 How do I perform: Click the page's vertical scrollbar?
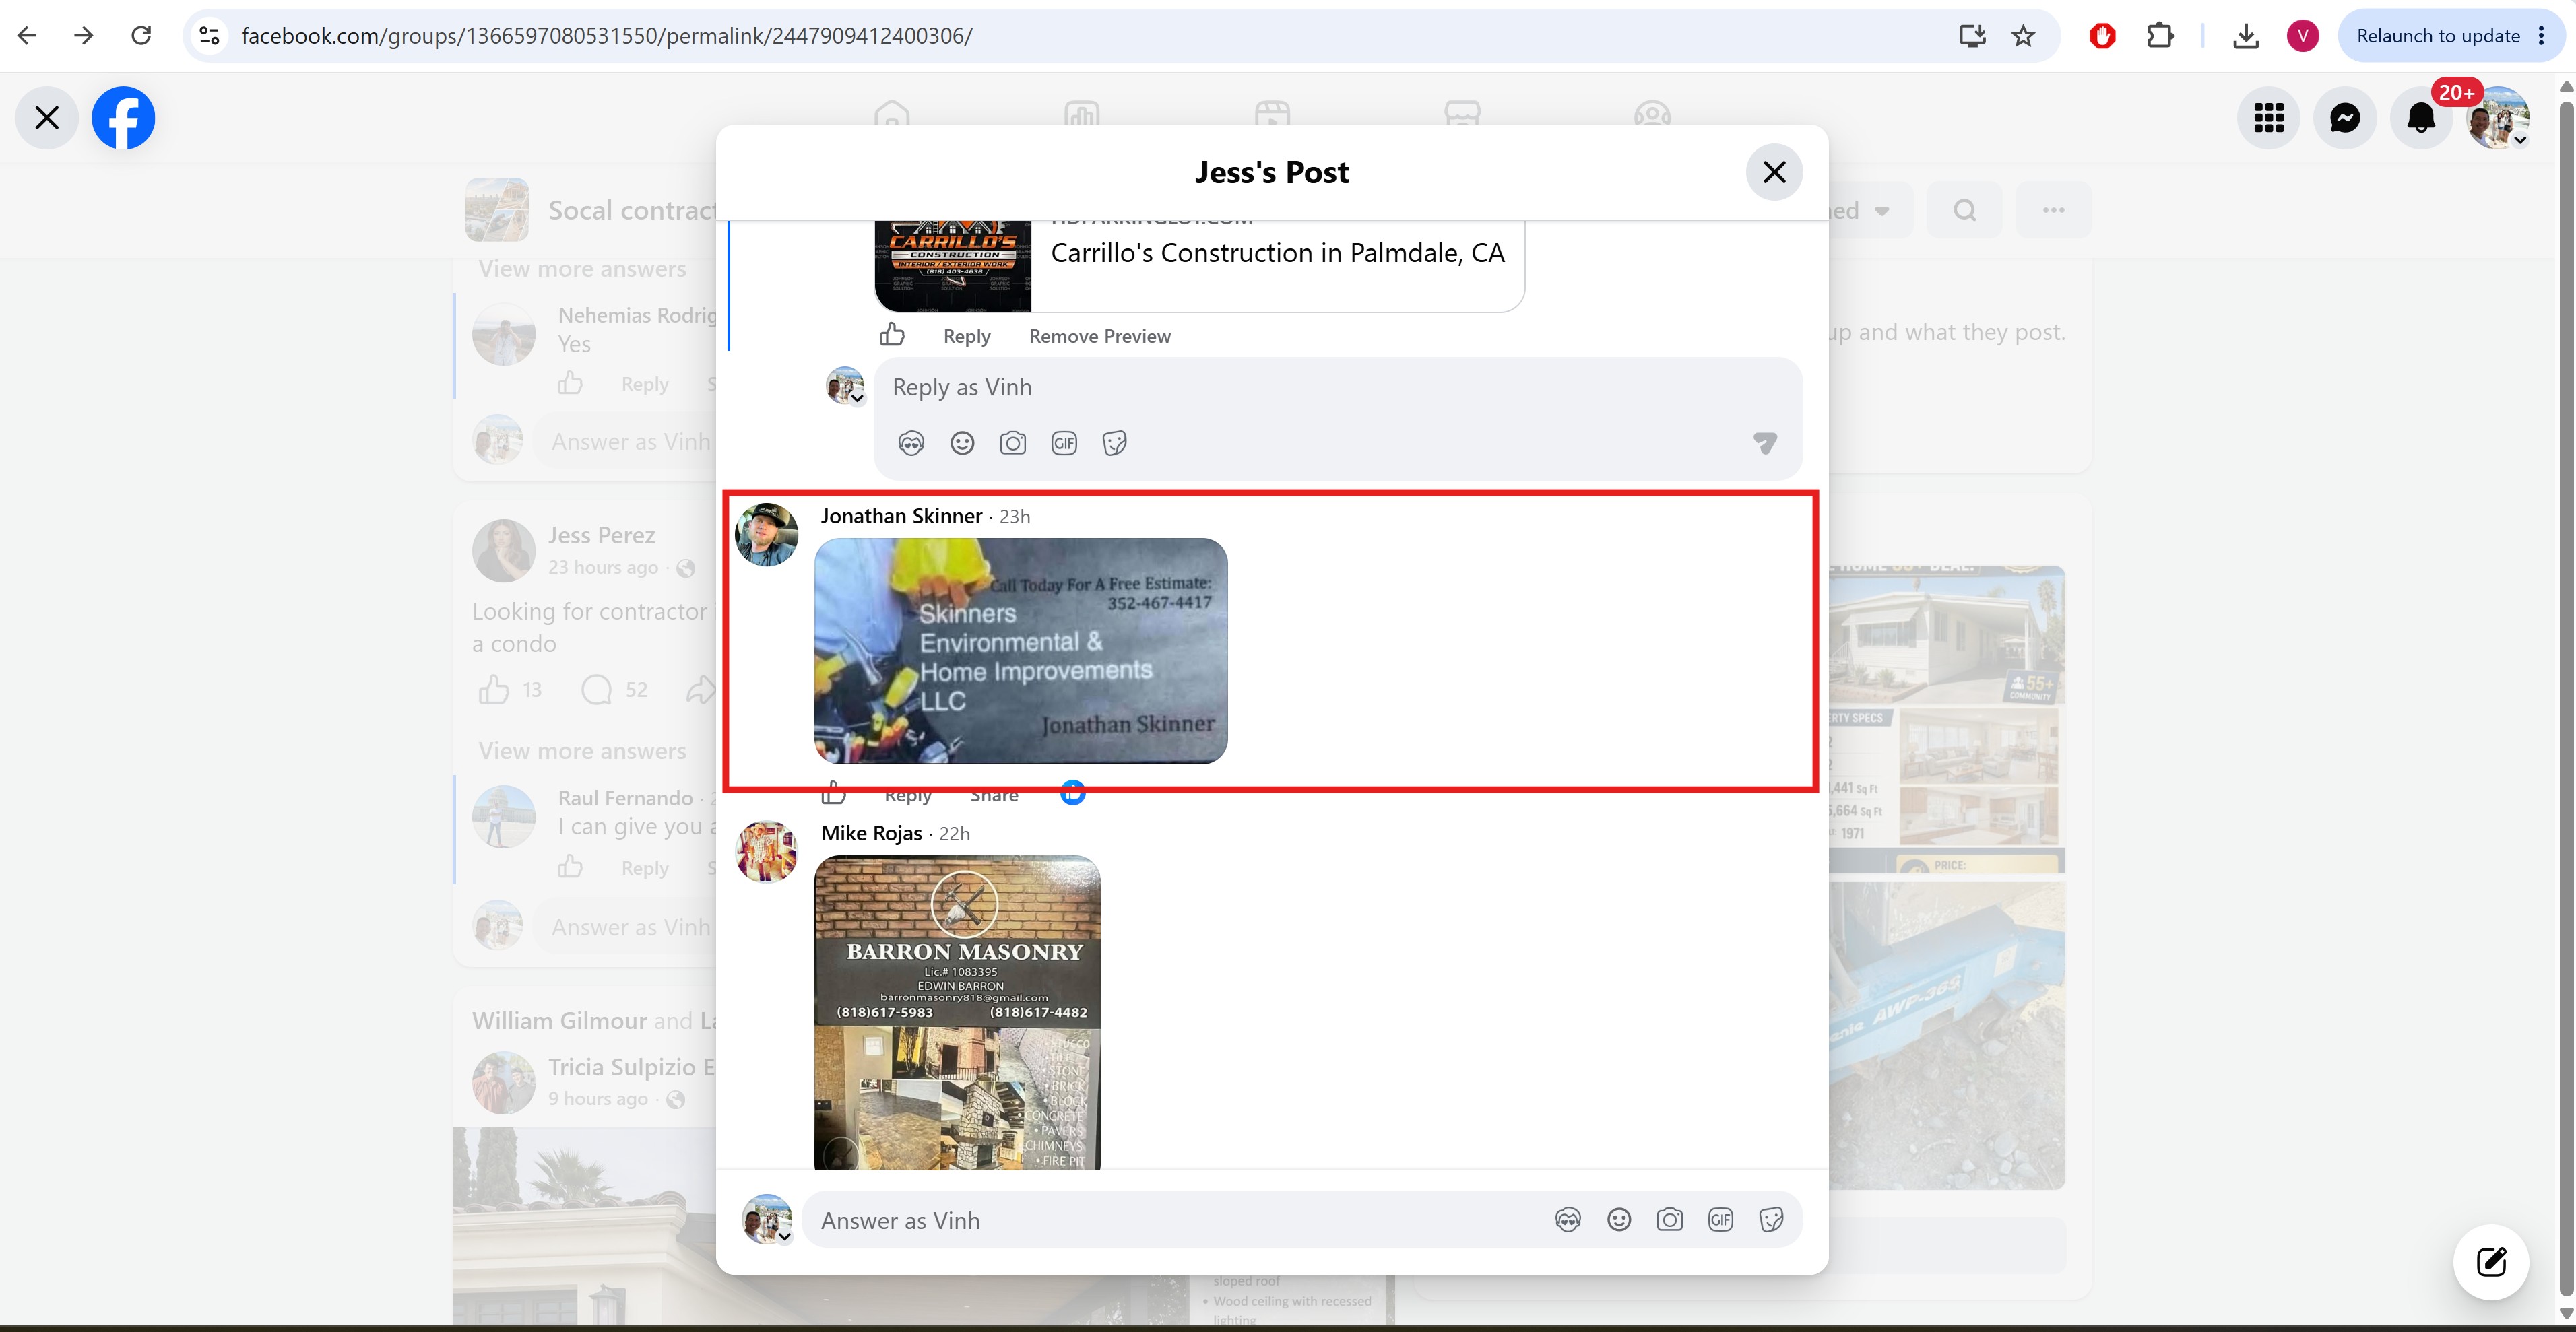point(2566,700)
